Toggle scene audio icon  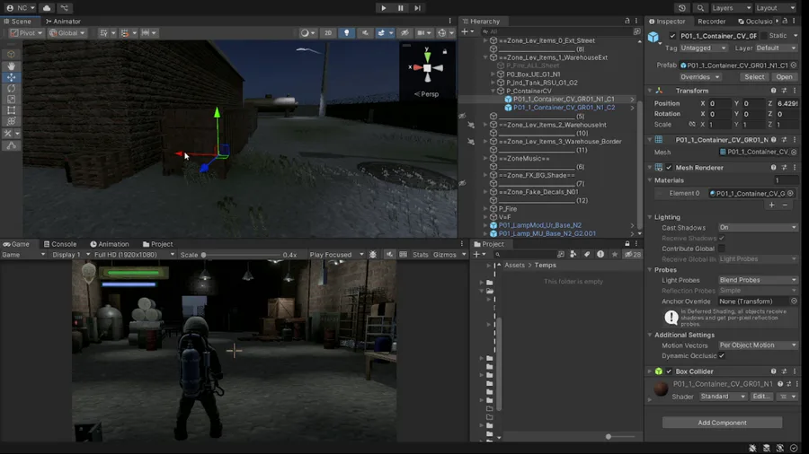point(365,32)
